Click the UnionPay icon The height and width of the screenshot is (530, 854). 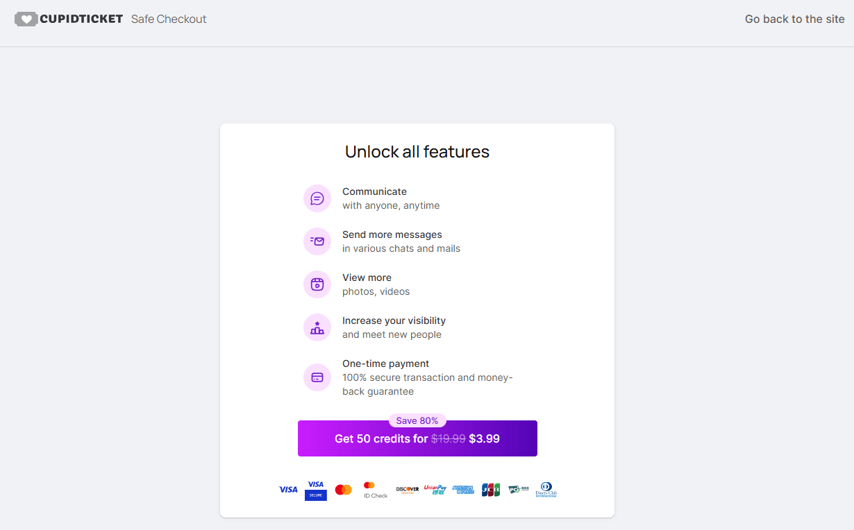tap(435, 489)
